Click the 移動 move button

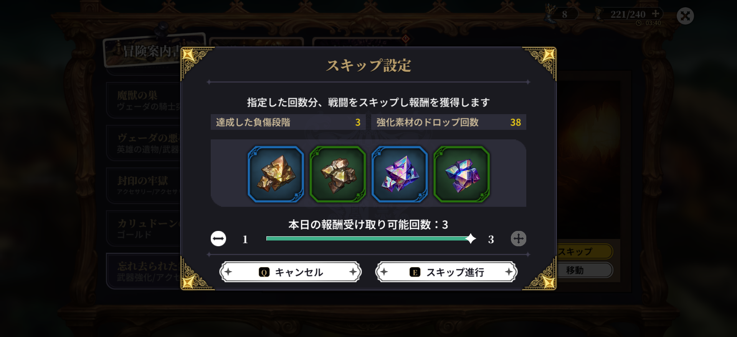coord(584,270)
